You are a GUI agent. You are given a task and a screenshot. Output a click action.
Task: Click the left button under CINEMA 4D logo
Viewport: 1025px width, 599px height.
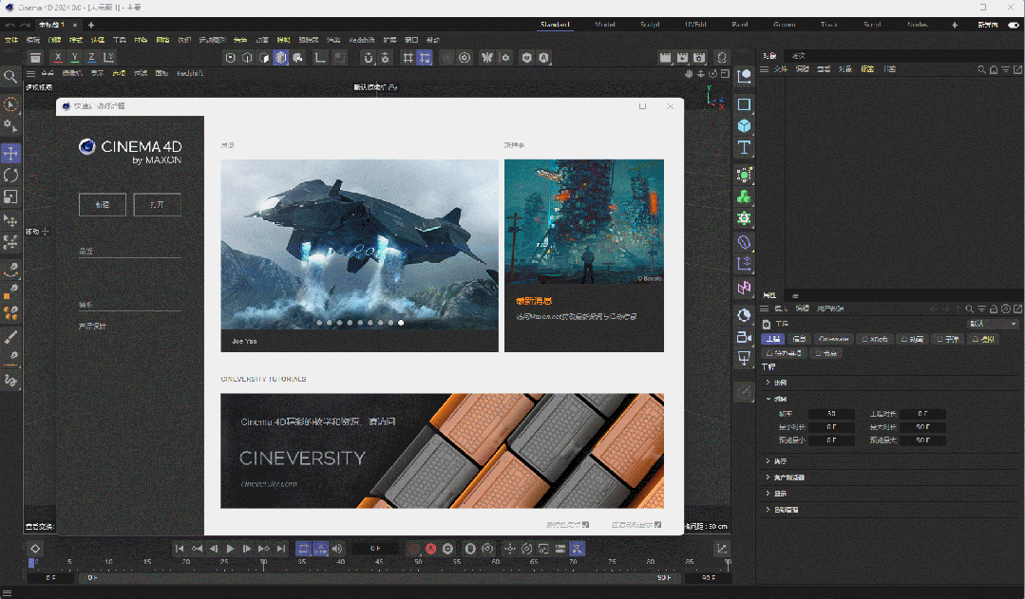tap(103, 204)
